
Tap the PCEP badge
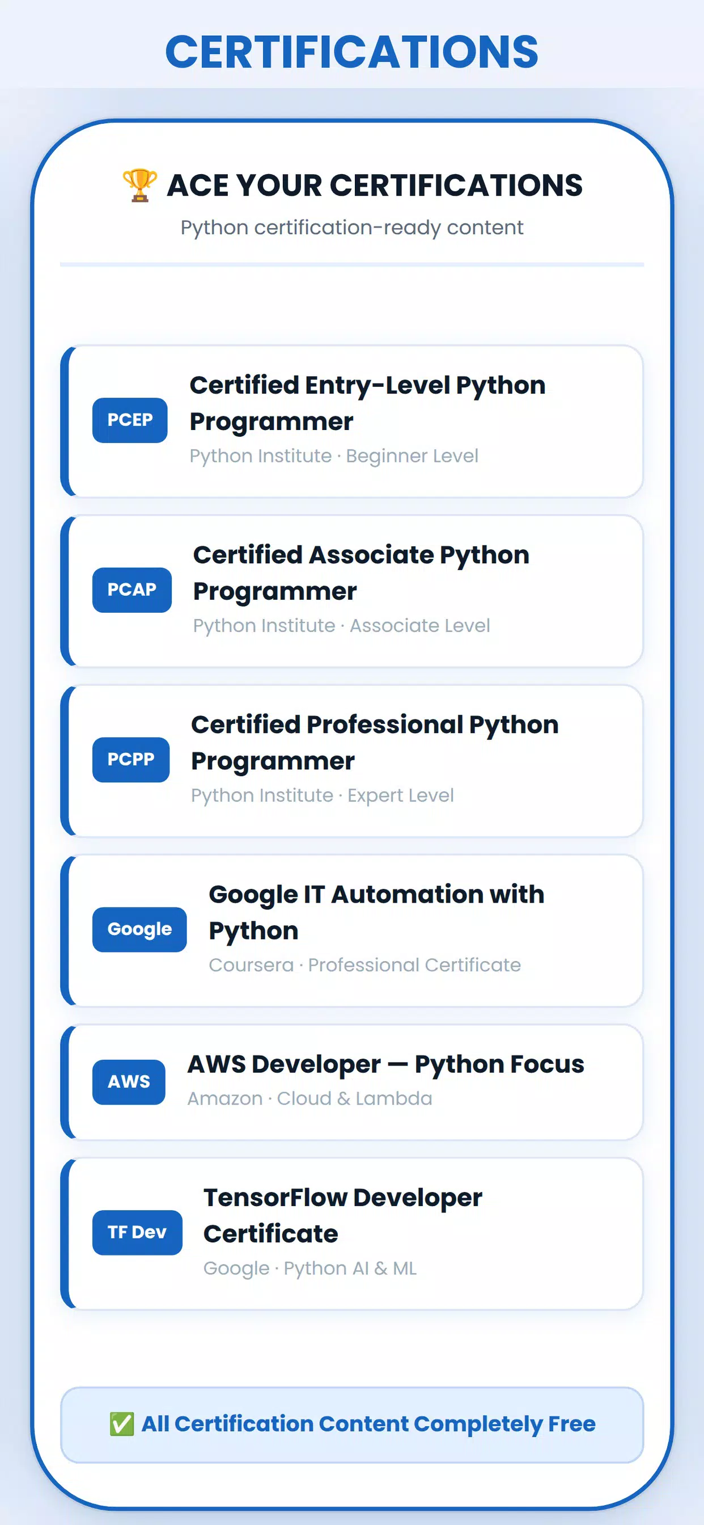coord(130,420)
